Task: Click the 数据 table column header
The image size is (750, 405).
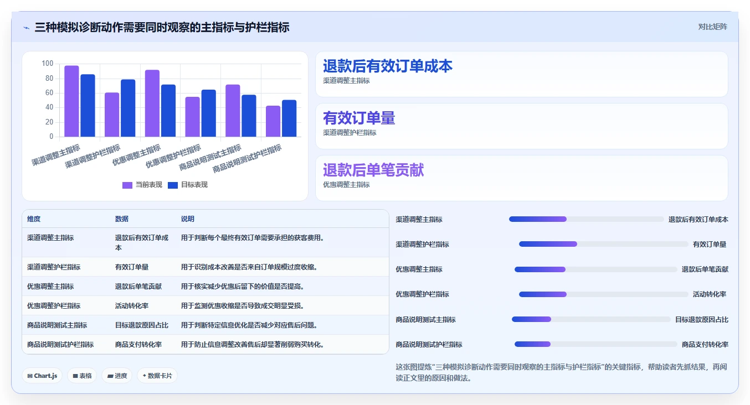Action: [x=122, y=219]
